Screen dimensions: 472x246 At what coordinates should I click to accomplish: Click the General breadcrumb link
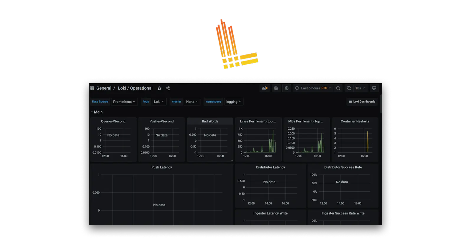coord(104,88)
